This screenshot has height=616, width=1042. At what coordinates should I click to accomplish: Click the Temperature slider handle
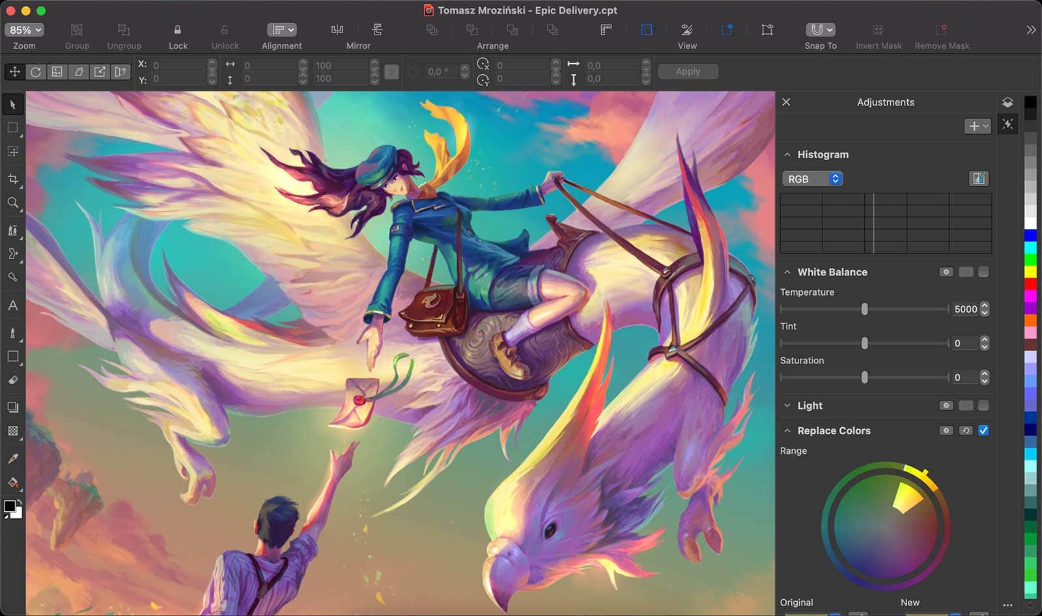(x=865, y=309)
